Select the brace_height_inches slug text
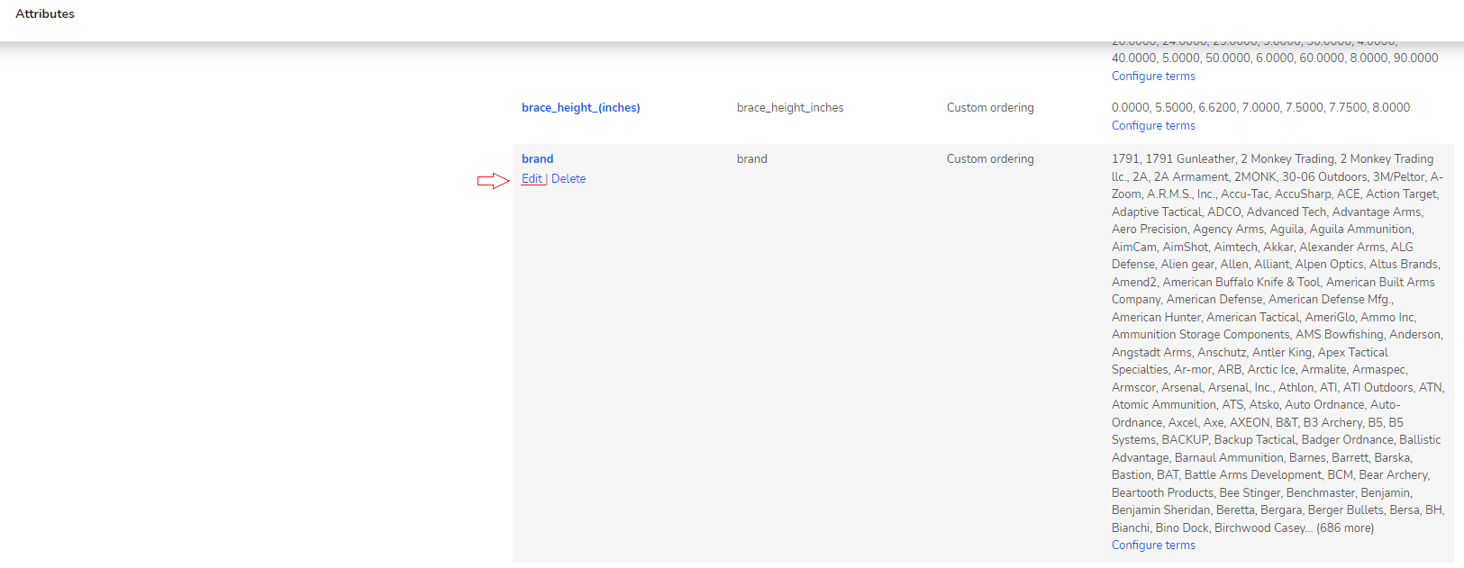The height and width of the screenshot is (568, 1464). tap(790, 108)
